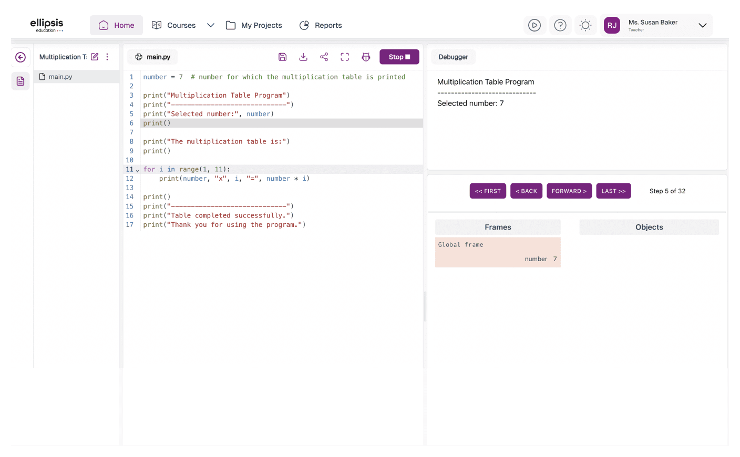Click the play tutorial icon in header
740x457 pixels.
[x=535, y=25]
